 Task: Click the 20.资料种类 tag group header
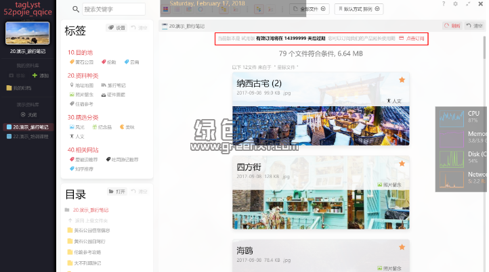(x=83, y=76)
